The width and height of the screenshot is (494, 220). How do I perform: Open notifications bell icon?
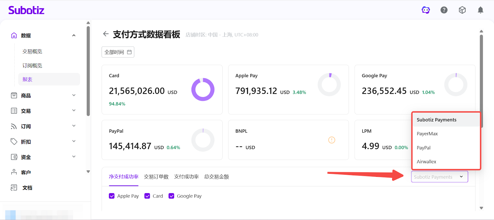(x=480, y=10)
